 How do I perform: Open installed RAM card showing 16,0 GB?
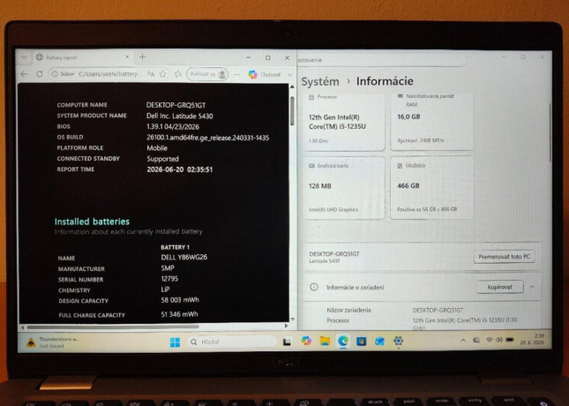click(432, 121)
